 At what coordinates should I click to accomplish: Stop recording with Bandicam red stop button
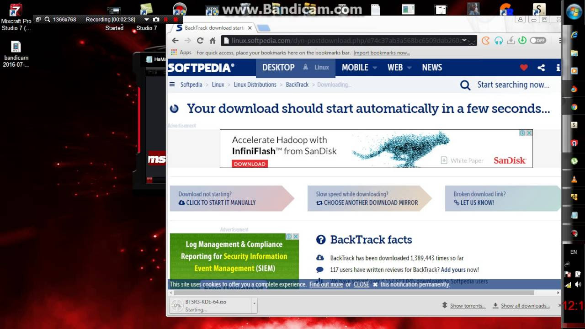tap(175, 20)
